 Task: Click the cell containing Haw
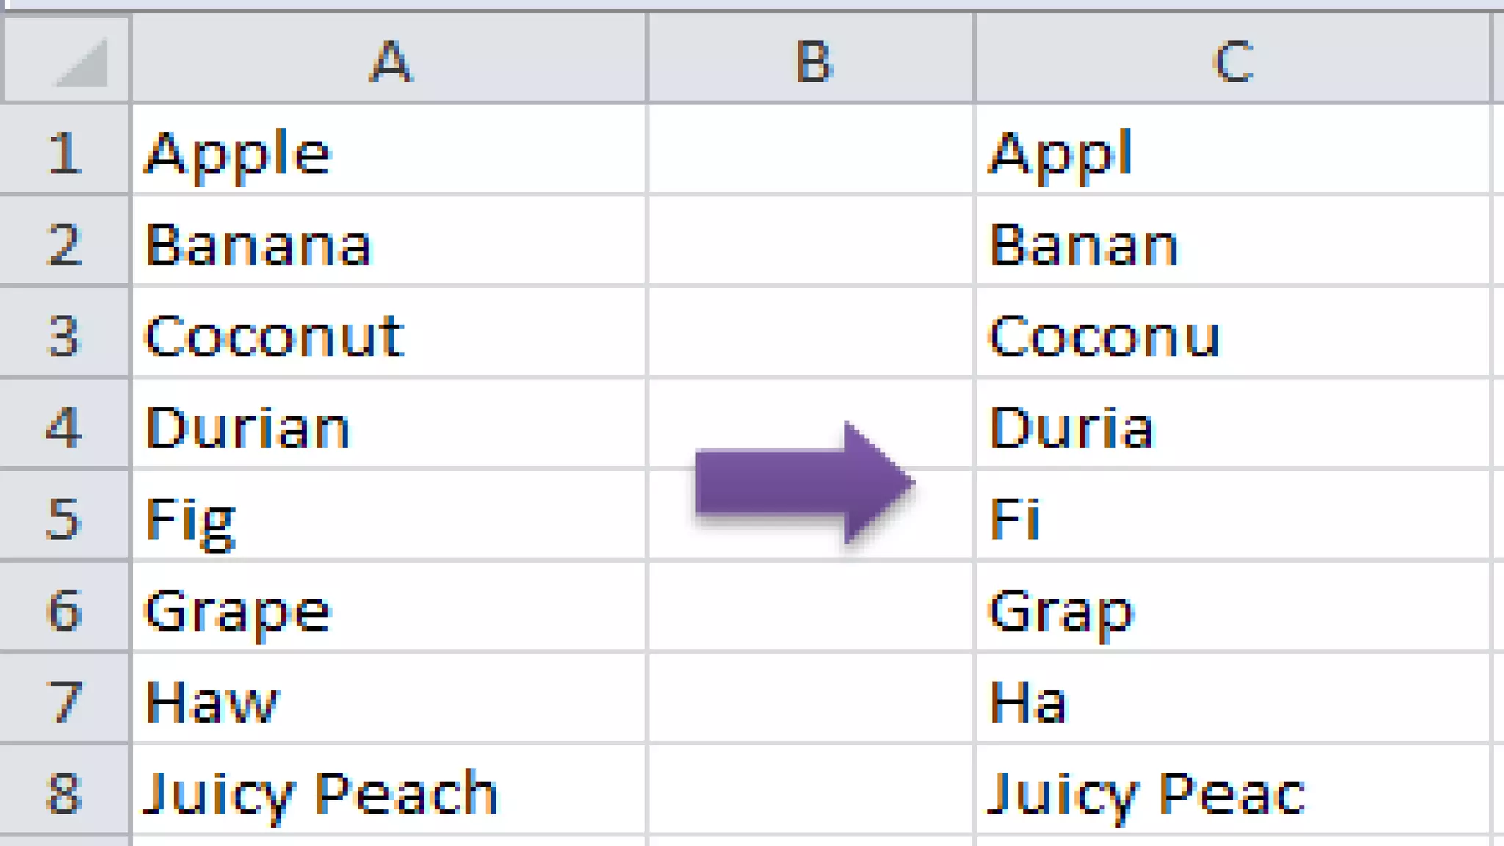pyautogui.click(x=389, y=700)
